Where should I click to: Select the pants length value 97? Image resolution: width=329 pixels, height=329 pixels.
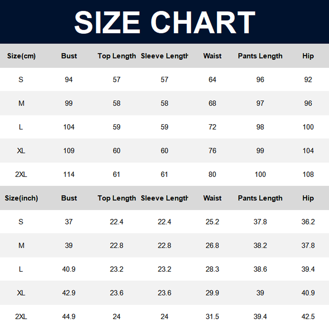[260, 103]
